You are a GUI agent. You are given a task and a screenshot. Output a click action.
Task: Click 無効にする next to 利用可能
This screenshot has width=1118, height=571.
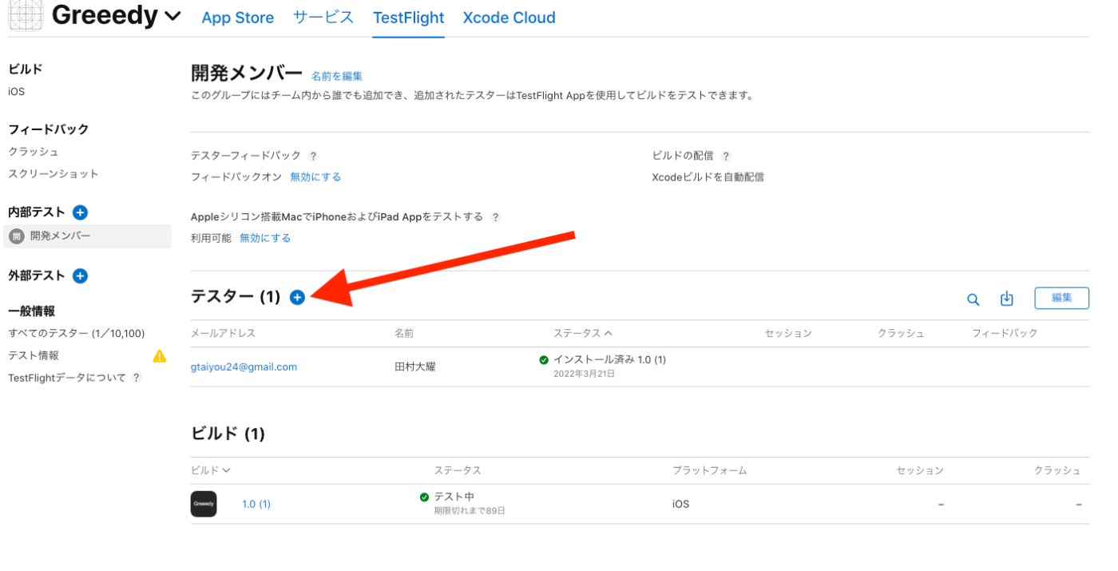point(265,238)
